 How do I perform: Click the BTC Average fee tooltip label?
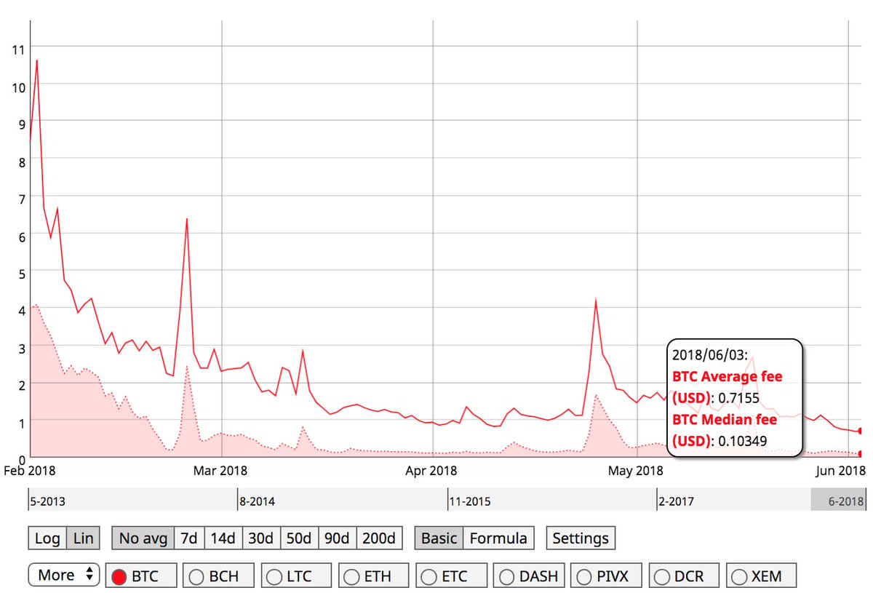click(727, 387)
